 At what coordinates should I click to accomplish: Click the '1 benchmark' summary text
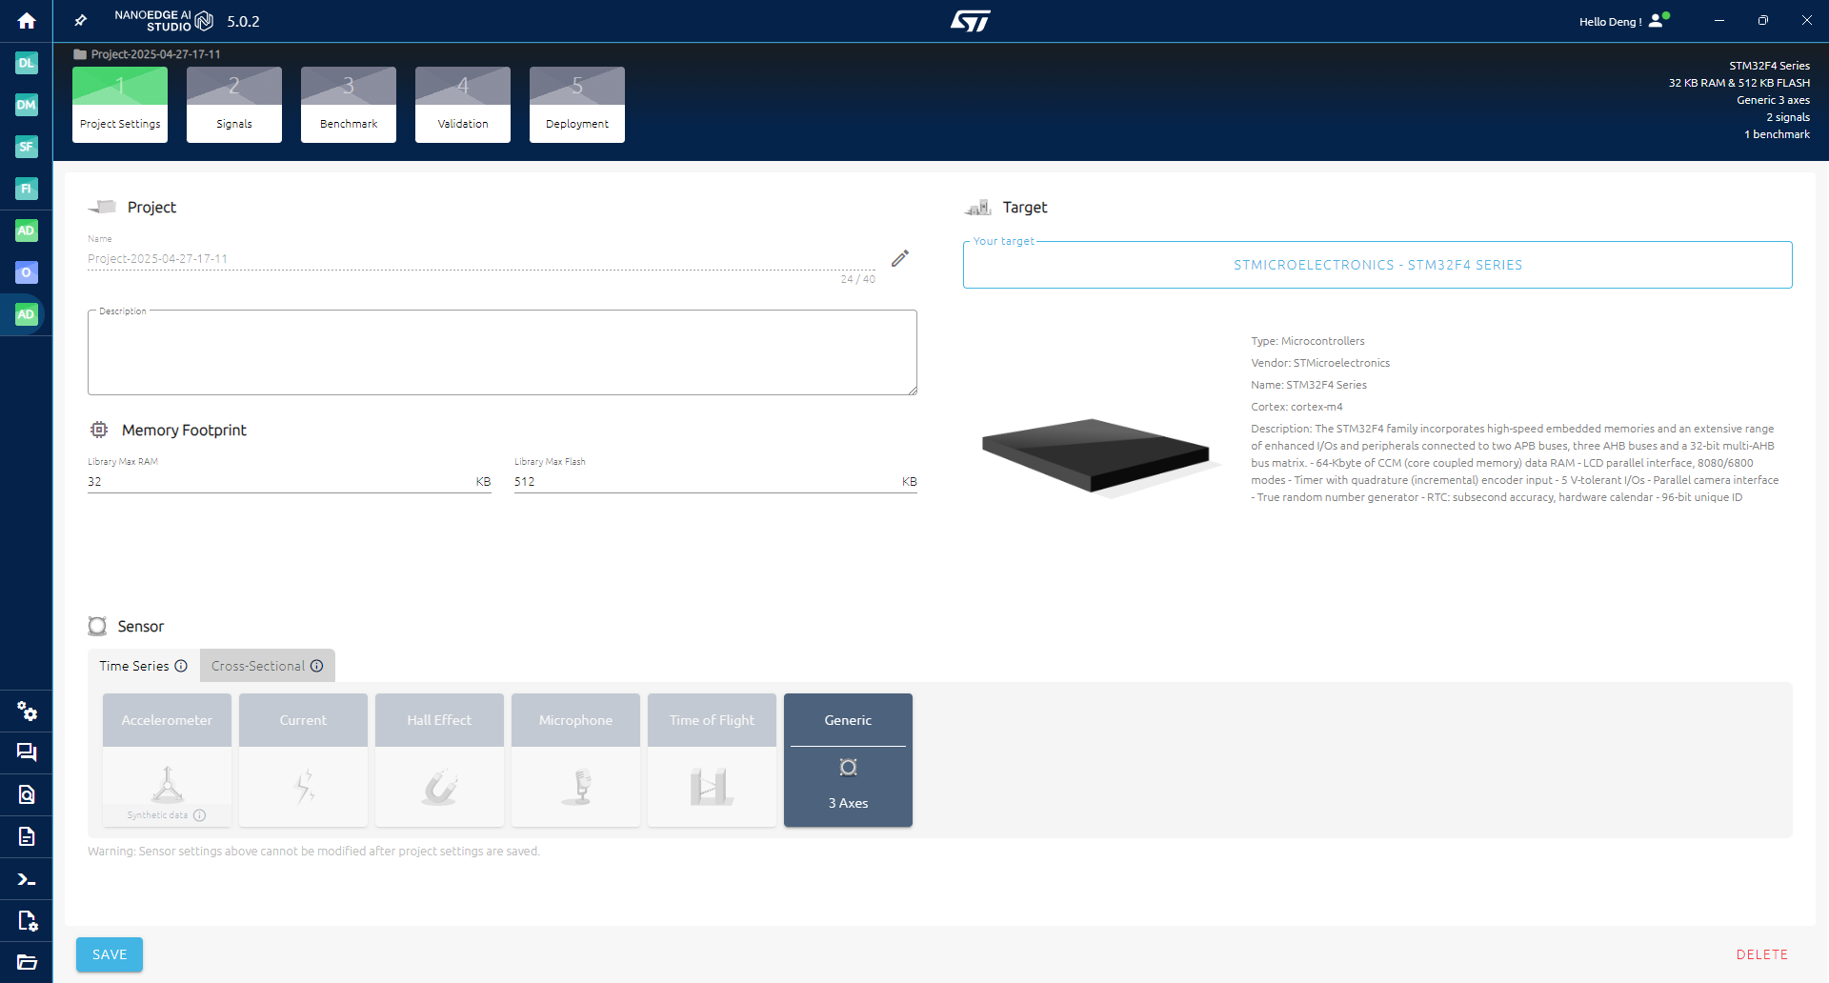1778,134
